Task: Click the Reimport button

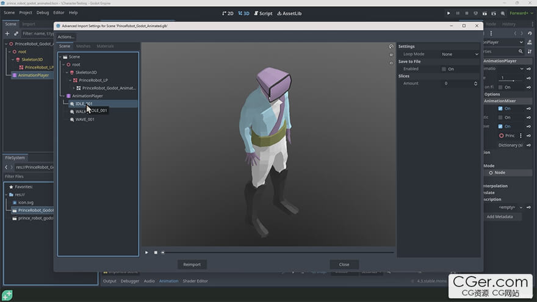Action: [192, 264]
